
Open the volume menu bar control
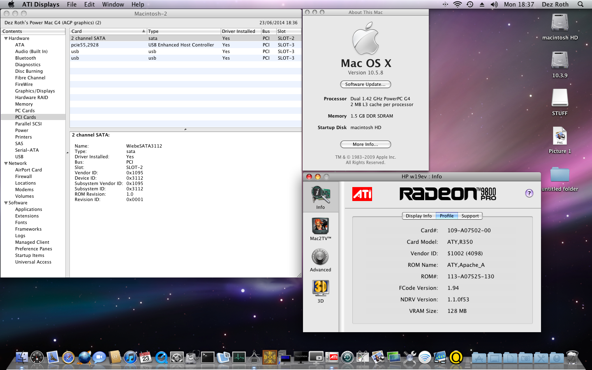click(494, 5)
